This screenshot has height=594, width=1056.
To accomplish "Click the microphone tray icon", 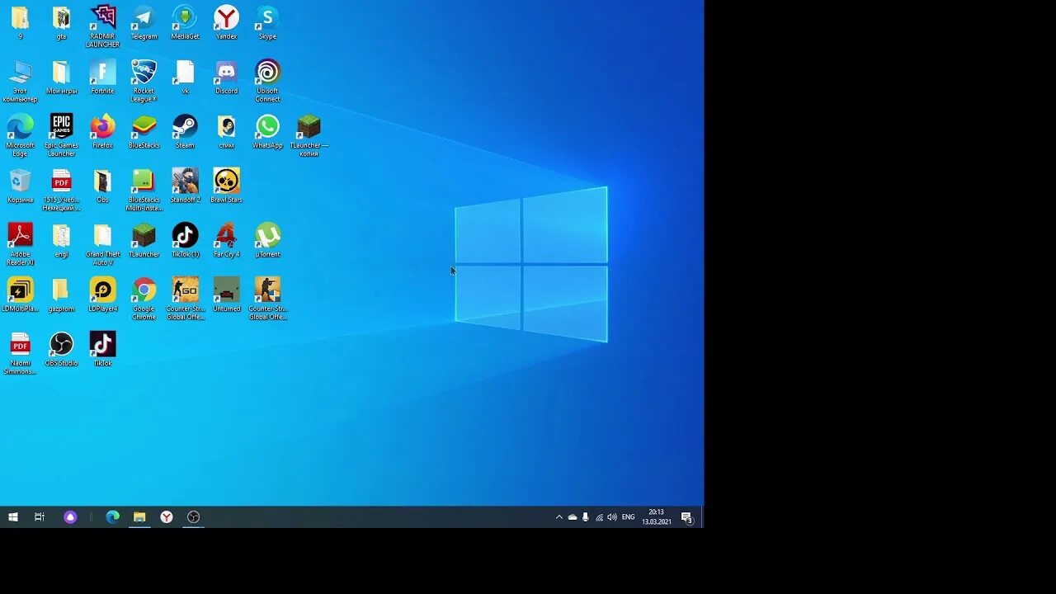I will pos(586,517).
